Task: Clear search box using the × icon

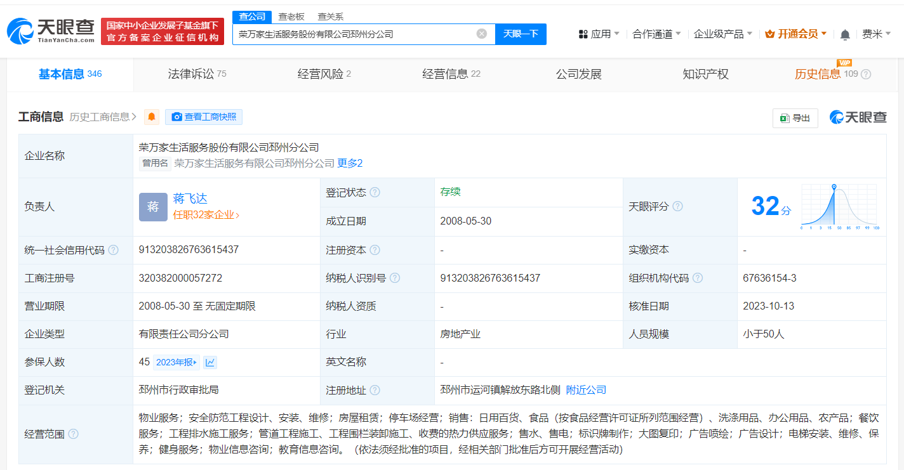Action: 481,34
